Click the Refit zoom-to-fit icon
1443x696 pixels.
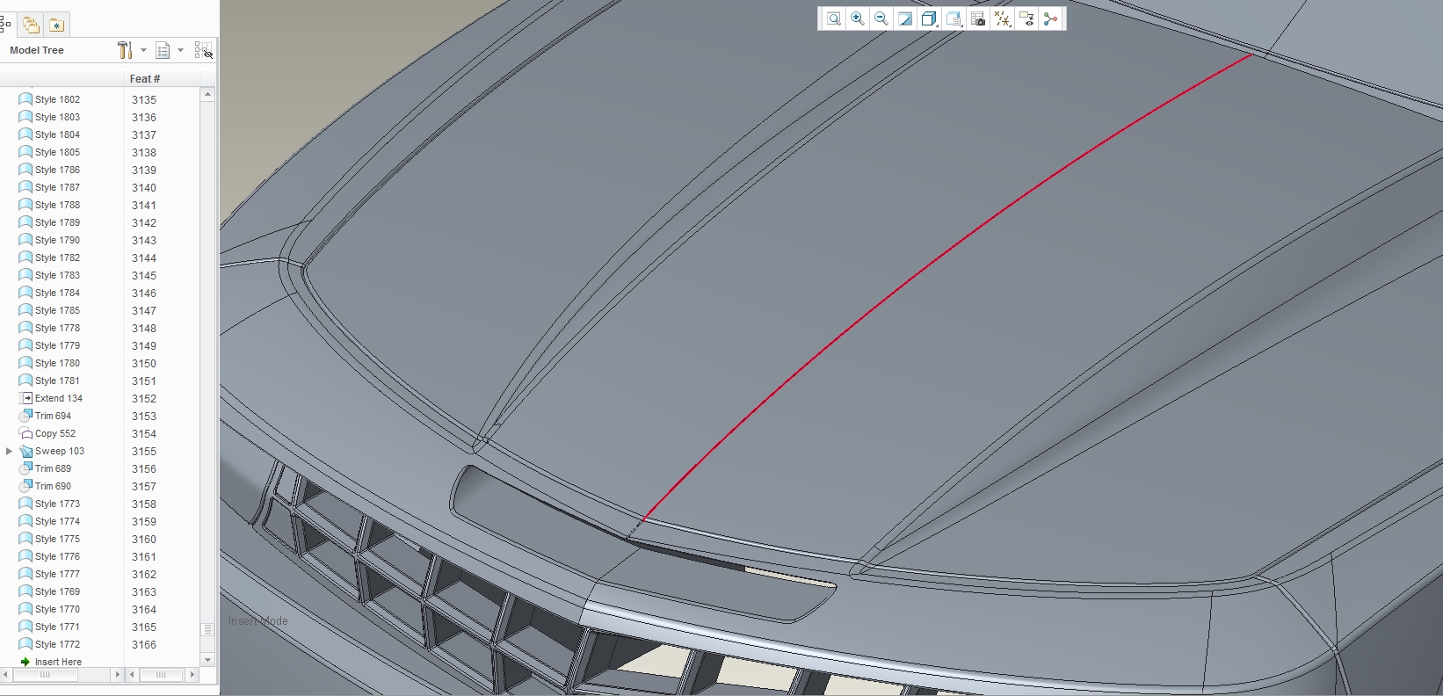(x=833, y=18)
